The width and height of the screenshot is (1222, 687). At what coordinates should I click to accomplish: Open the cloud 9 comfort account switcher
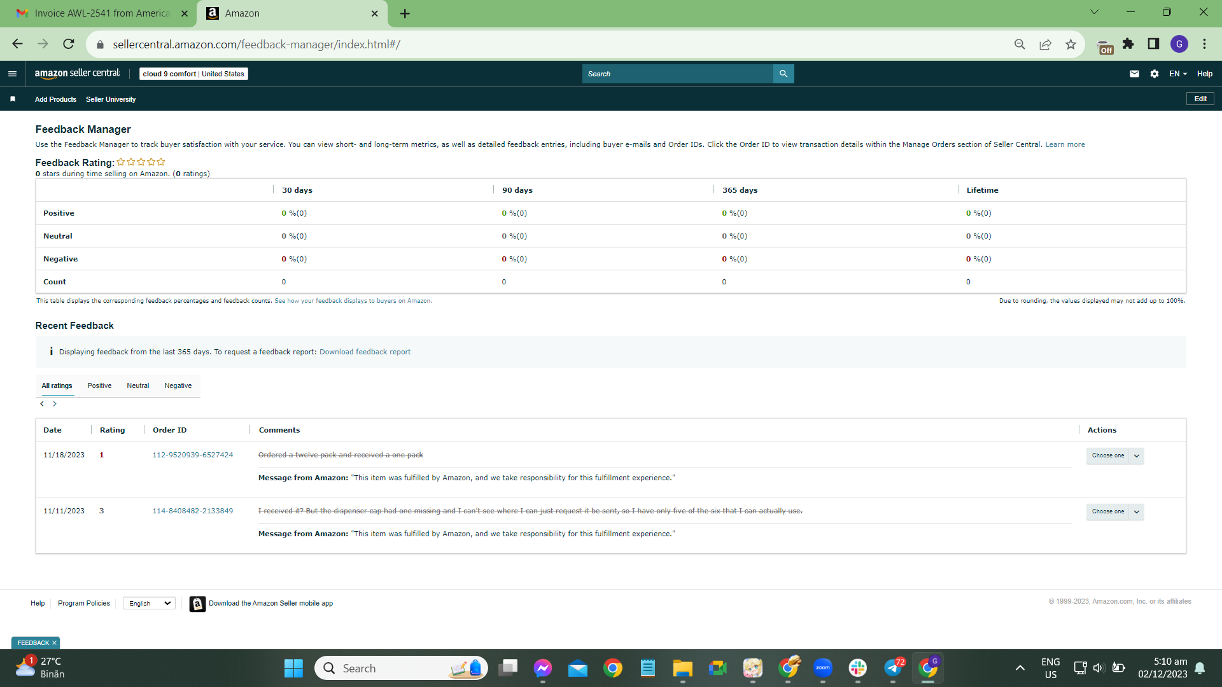coord(193,74)
